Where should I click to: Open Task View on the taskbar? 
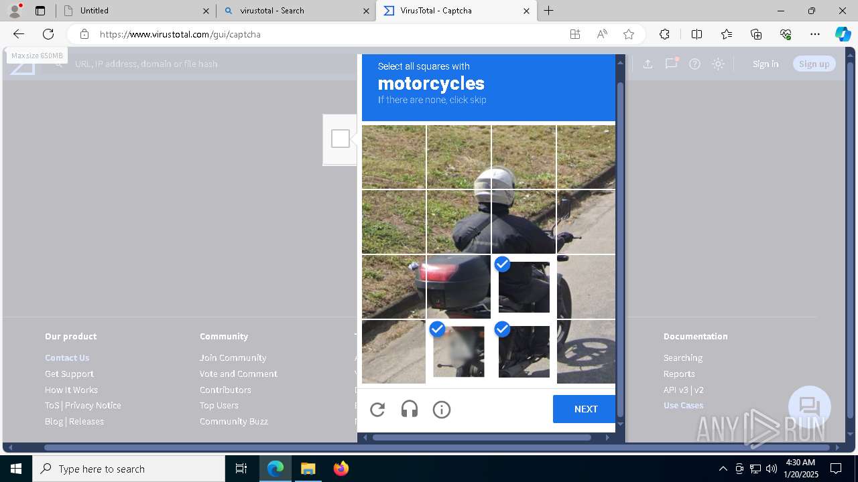click(x=241, y=469)
